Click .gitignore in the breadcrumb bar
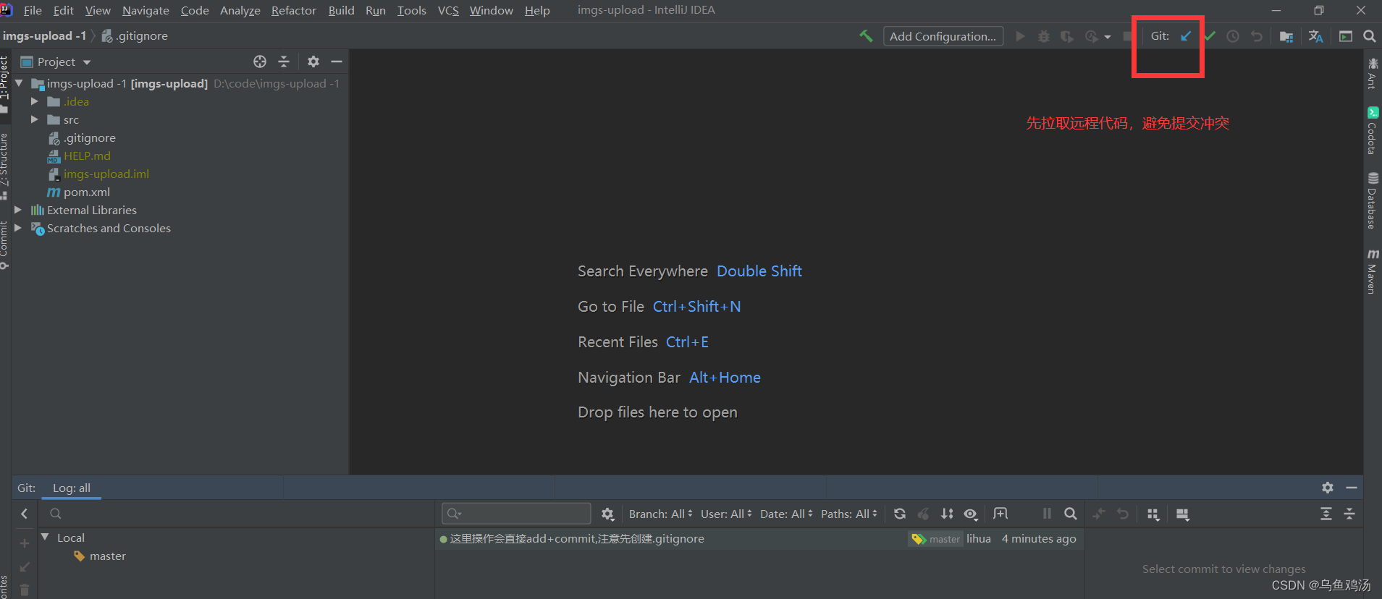1382x599 pixels. [135, 35]
